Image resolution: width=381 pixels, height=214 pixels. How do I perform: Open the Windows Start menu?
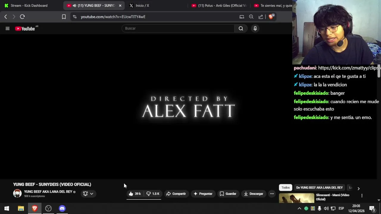[7, 208]
